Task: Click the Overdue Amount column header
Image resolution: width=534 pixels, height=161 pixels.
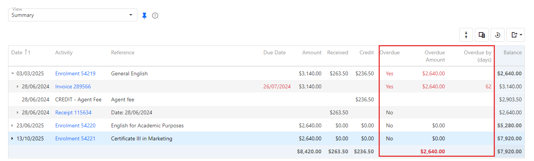Action: (434, 56)
